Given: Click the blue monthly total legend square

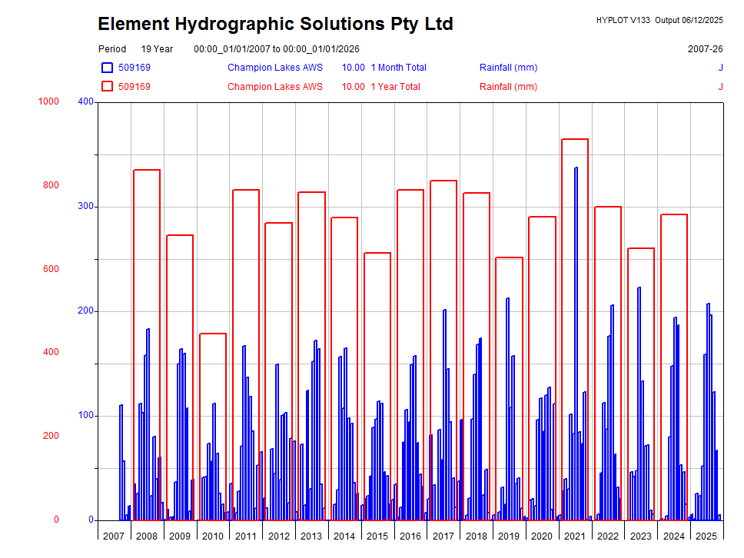Looking at the screenshot, I should (107, 68).
